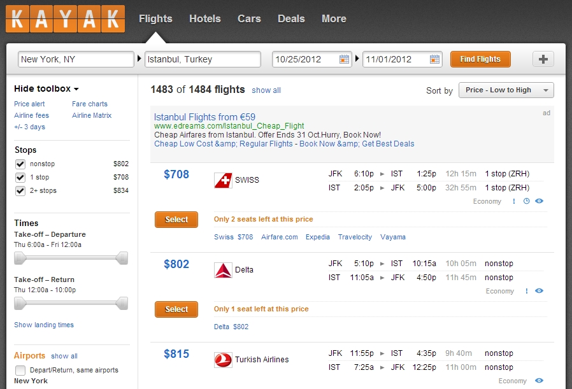Click Airfare.com booking link
Image resolution: width=572 pixels, height=389 pixels.
pos(280,237)
